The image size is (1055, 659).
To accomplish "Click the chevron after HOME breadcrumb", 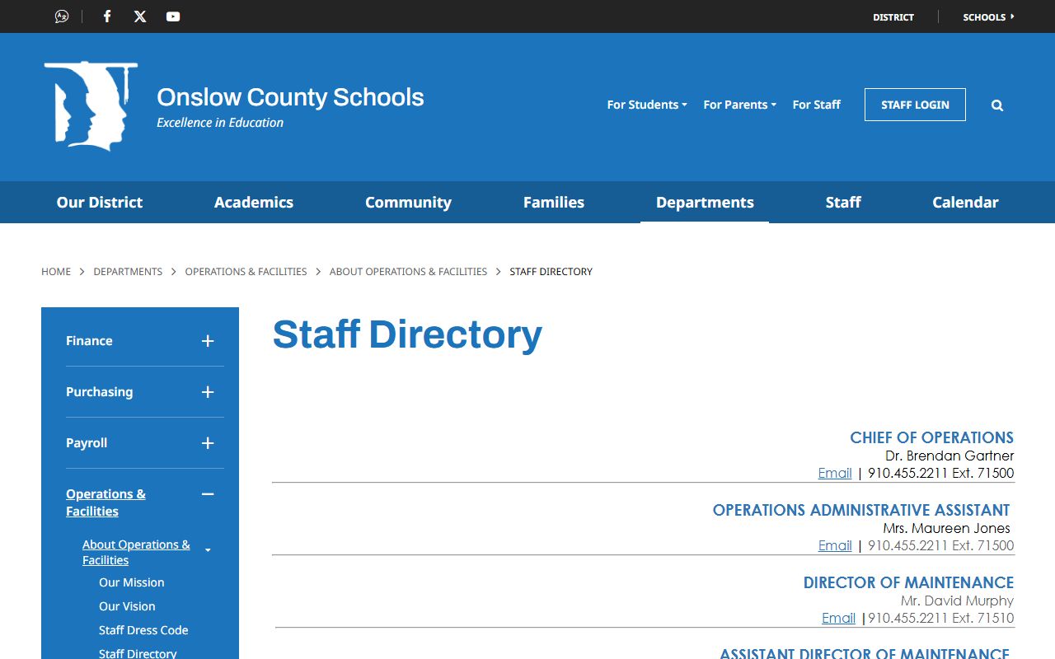I will pyautogui.click(x=82, y=272).
